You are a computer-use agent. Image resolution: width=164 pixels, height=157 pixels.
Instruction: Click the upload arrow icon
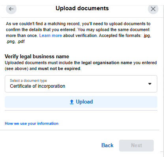pos(72,102)
